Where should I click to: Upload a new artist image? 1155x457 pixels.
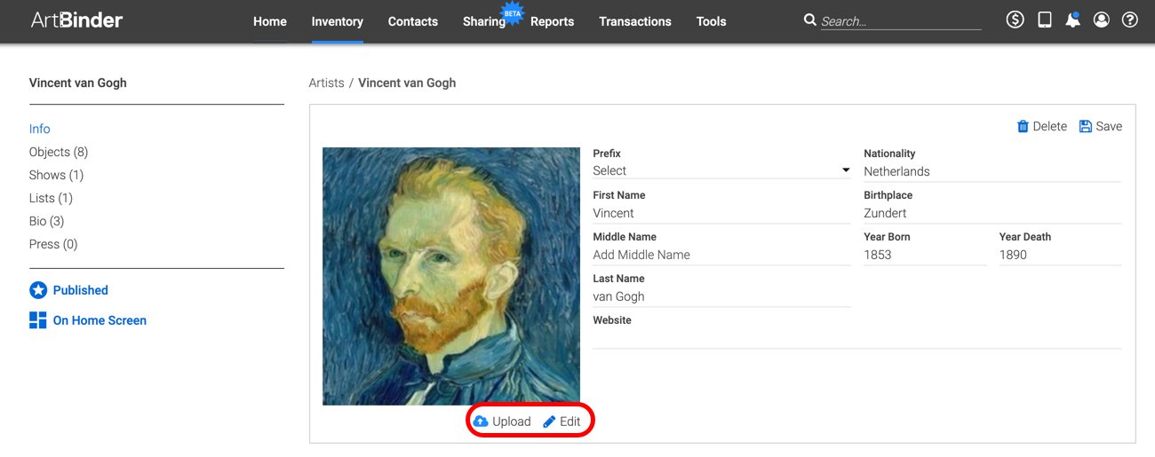point(502,422)
